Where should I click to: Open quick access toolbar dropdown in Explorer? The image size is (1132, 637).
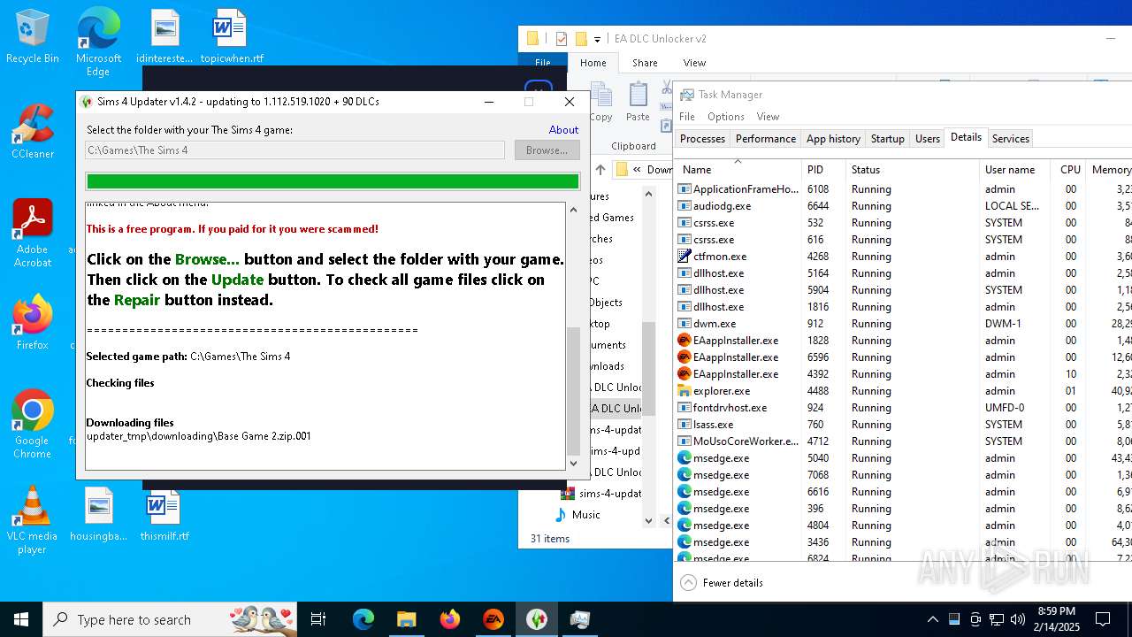pyautogui.click(x=598, y=39)
